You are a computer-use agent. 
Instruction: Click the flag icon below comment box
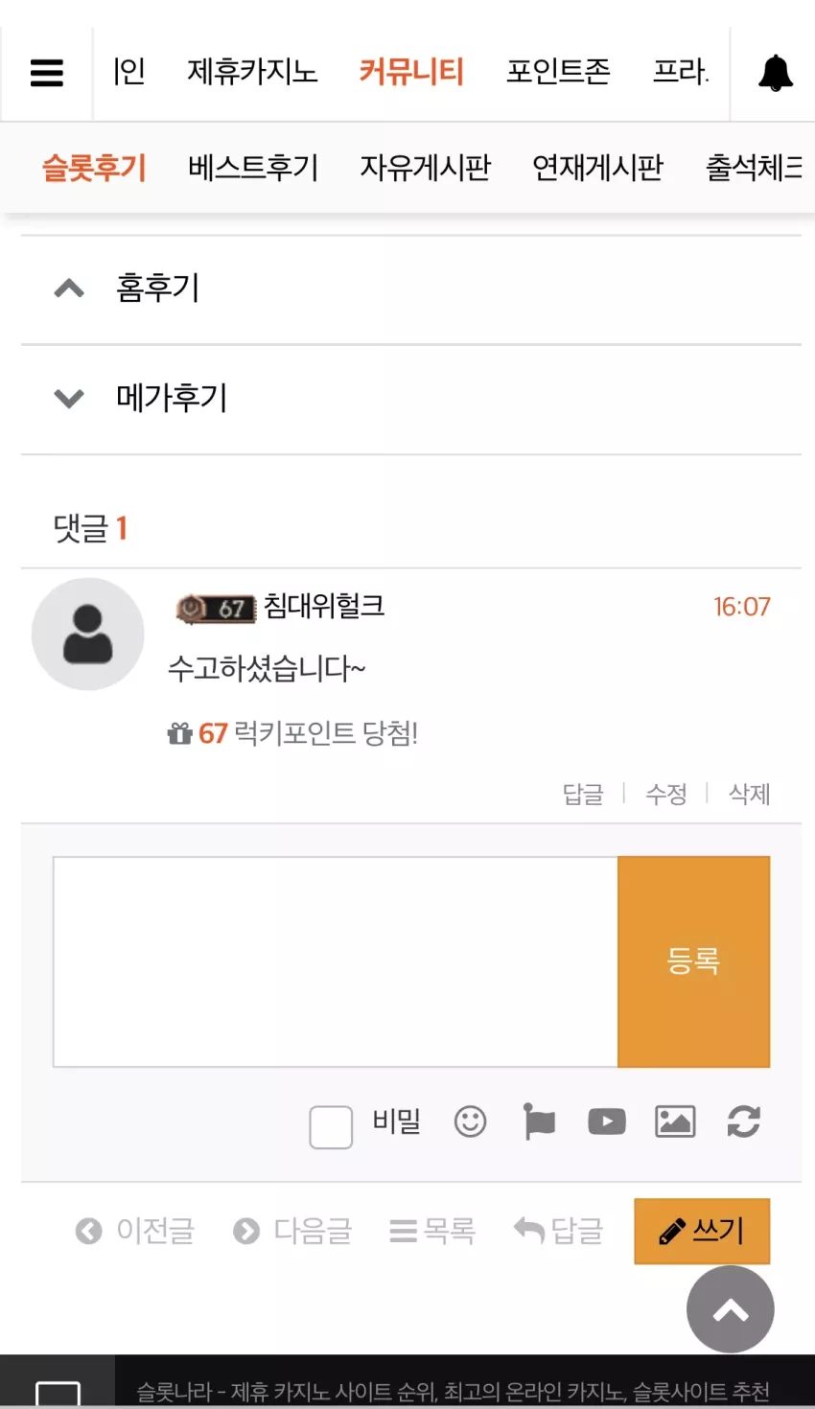(540, 1121)
